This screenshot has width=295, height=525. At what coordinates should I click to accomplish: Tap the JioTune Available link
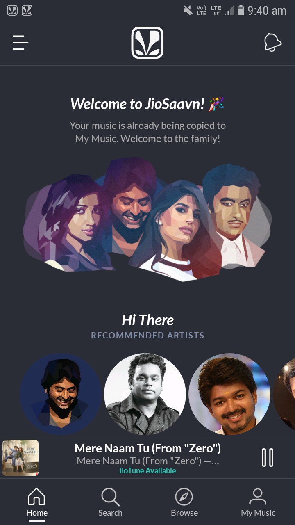[x=147, y=470]
